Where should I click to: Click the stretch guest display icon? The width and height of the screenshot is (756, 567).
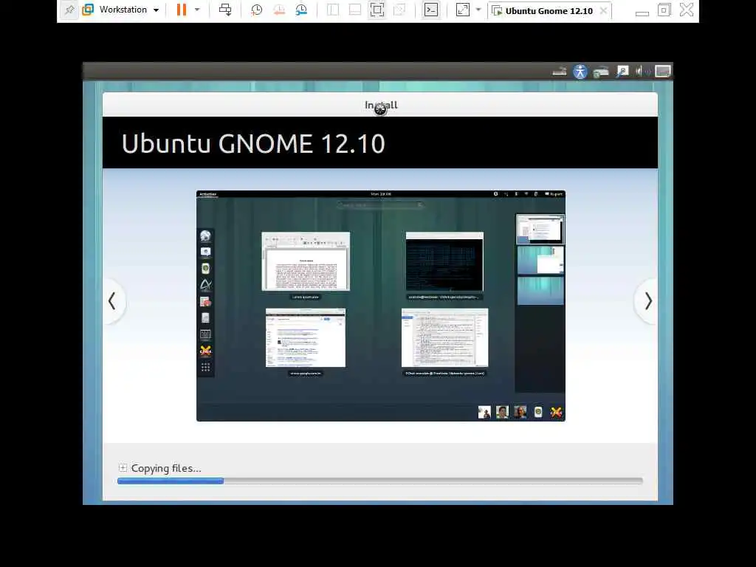(462, 10)
